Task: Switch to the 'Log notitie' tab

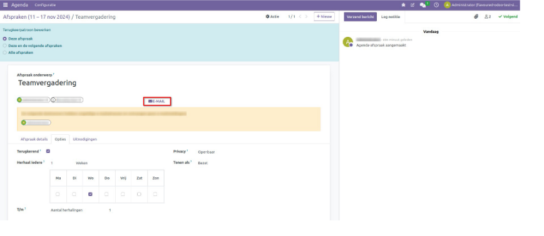Action: (391, 17)
